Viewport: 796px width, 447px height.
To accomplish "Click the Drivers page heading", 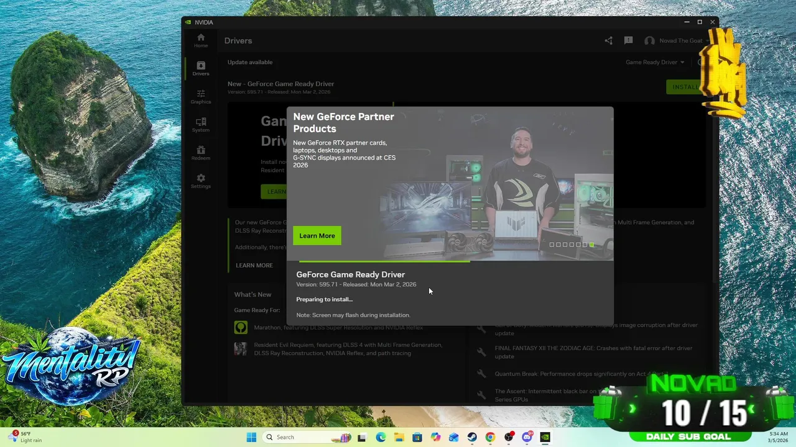I will point(238,41).
